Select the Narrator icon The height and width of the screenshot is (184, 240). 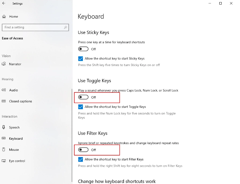pos(4,64)
